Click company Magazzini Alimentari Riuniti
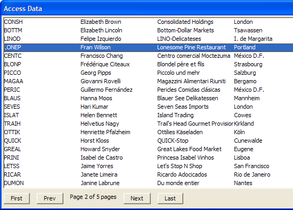The height and width of the screenshot is (210, 293). click(x=192, y=81)
